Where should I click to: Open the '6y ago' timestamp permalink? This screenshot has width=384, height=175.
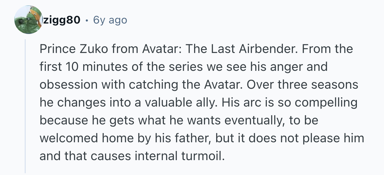point(110,20)
